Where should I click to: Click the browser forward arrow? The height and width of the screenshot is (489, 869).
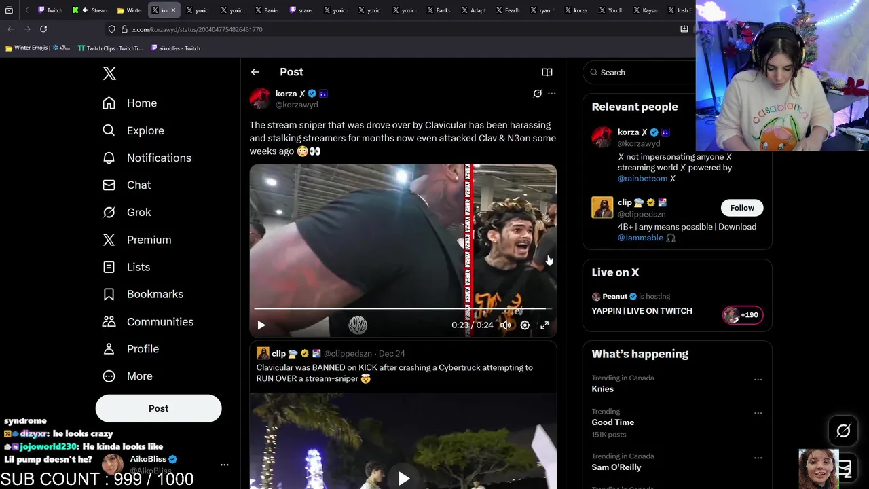coord(27,29)
